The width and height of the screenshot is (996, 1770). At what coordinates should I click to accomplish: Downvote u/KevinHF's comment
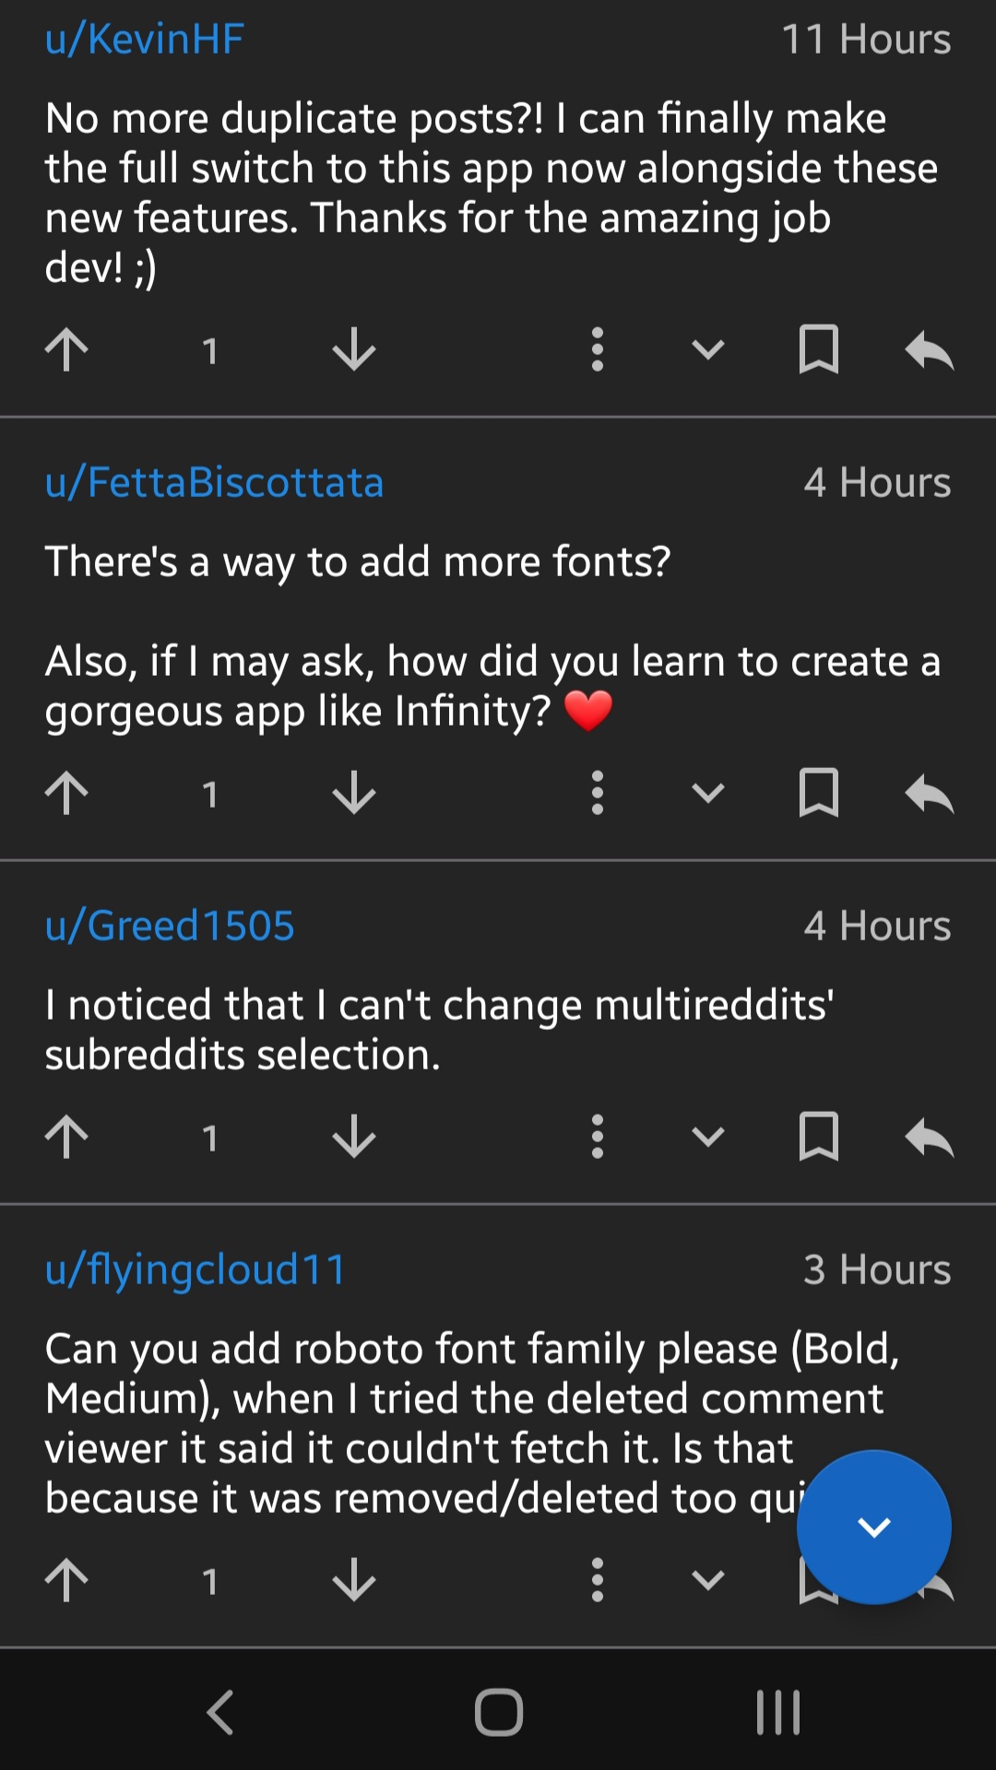(353, 350)
